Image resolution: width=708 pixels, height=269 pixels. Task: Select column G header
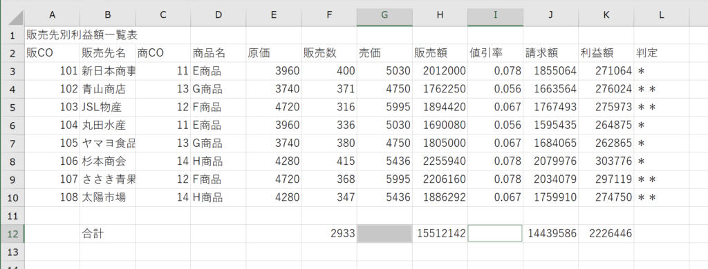[x=384, y=15]
